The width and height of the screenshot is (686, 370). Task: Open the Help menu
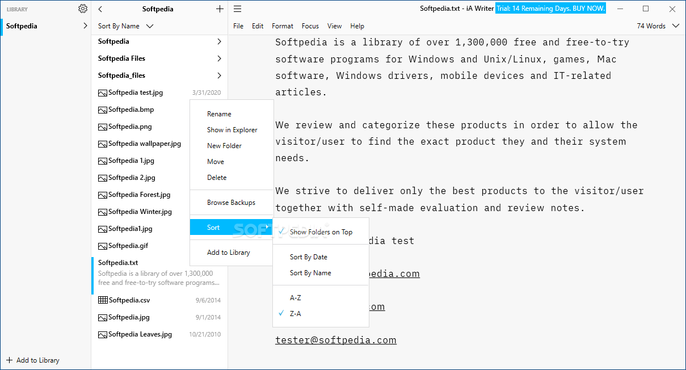coord(357,26)
